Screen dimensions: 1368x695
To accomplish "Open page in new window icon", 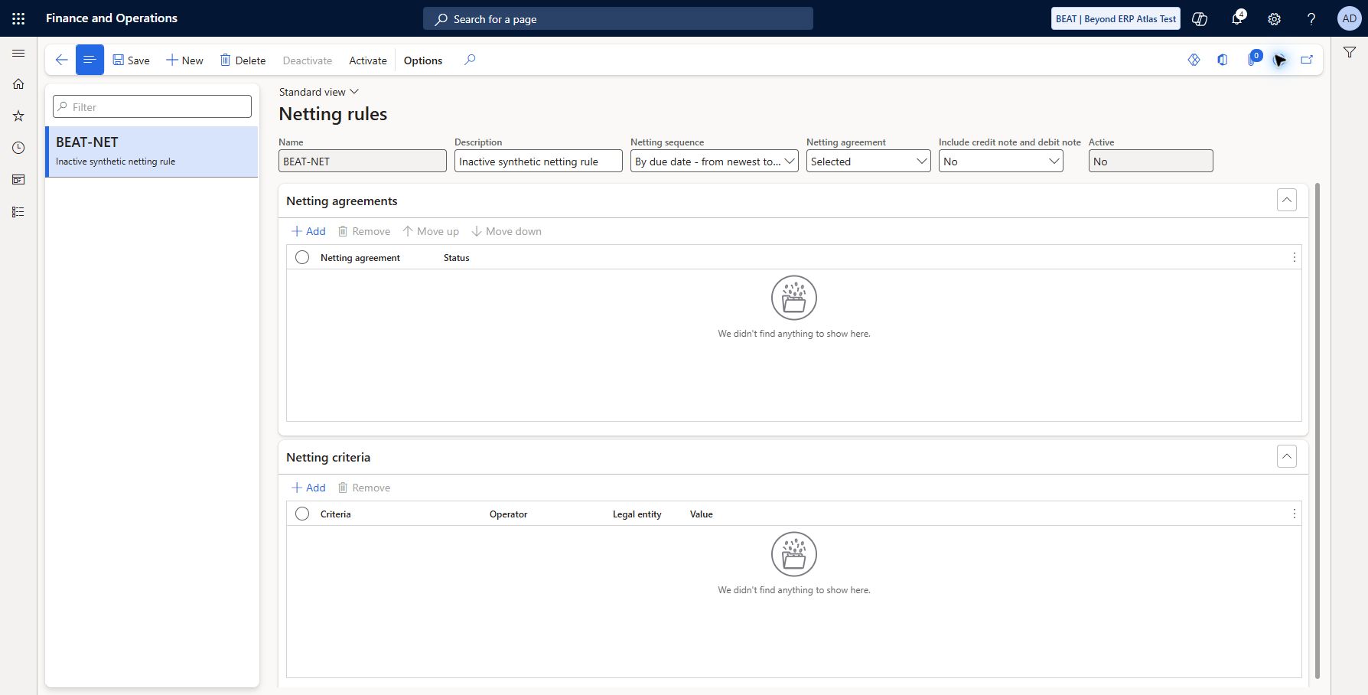I will (1307, 60).
